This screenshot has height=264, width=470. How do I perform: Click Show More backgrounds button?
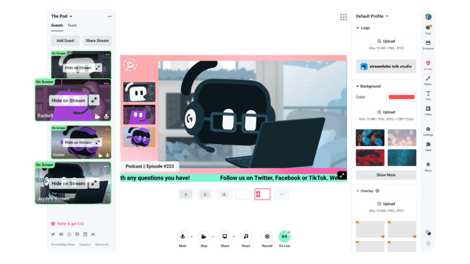386,175
